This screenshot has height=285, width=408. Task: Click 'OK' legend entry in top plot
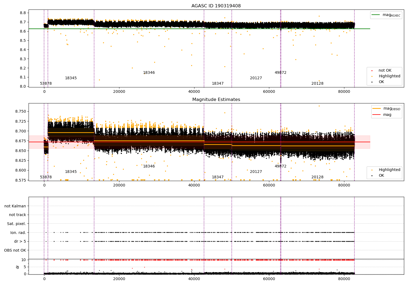(x=381, y=82)
